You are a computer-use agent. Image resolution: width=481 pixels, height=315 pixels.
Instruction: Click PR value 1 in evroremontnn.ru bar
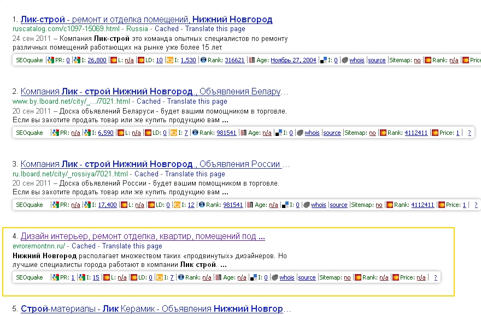(73, 278)
